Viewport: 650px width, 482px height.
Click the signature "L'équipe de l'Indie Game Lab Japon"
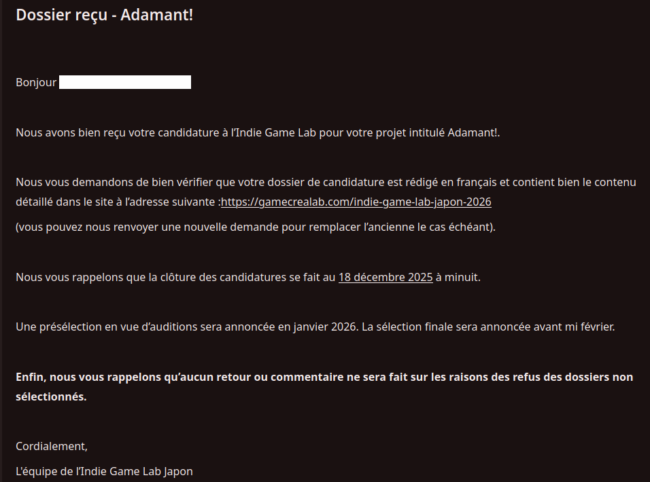[104, 471]
